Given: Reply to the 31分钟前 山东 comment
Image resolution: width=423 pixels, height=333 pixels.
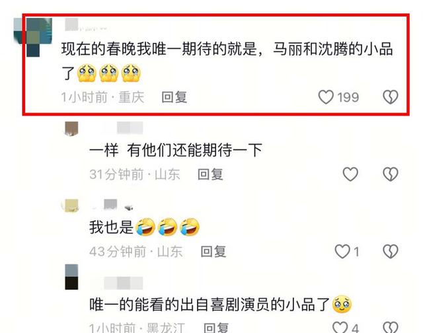Looking at the screenshot, I should click(210, 174).
